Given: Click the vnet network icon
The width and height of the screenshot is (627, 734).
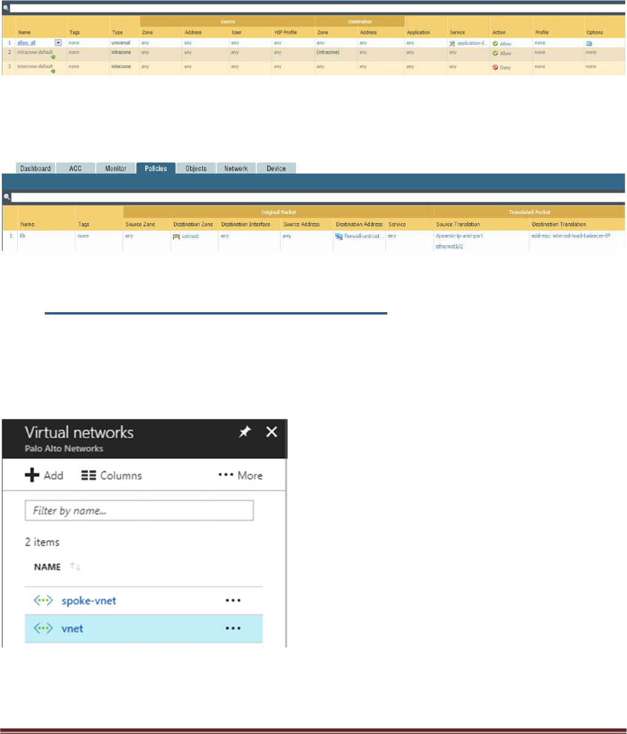Looking at the screenshot, I should click(43, 628).
